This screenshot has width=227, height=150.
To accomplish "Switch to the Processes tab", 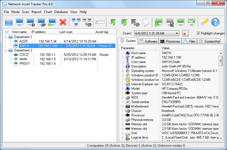I will point(170,41).
